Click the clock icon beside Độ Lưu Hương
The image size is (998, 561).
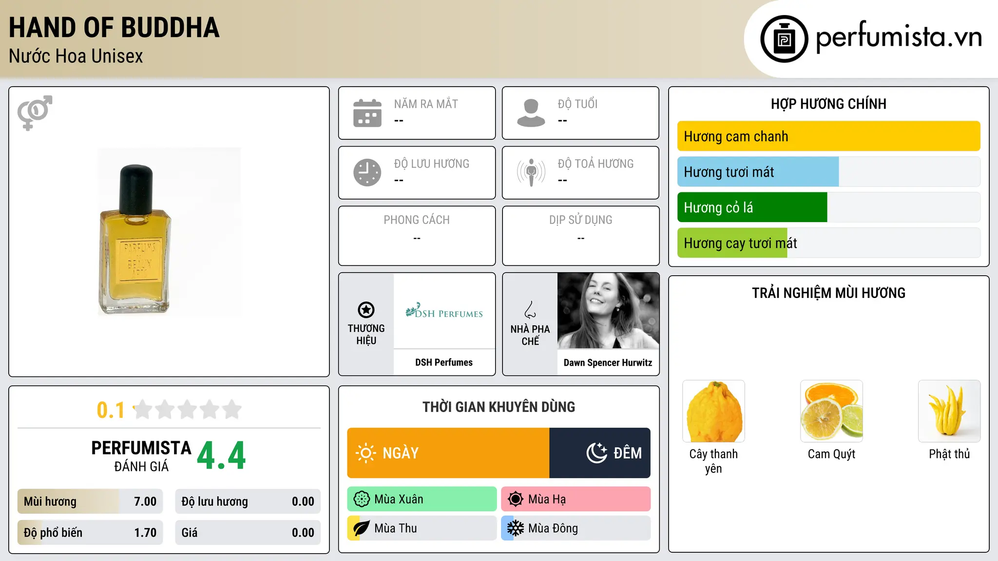click(367, 172)
